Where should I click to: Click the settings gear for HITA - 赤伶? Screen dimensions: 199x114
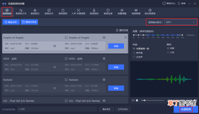click(x=104, y=59)
